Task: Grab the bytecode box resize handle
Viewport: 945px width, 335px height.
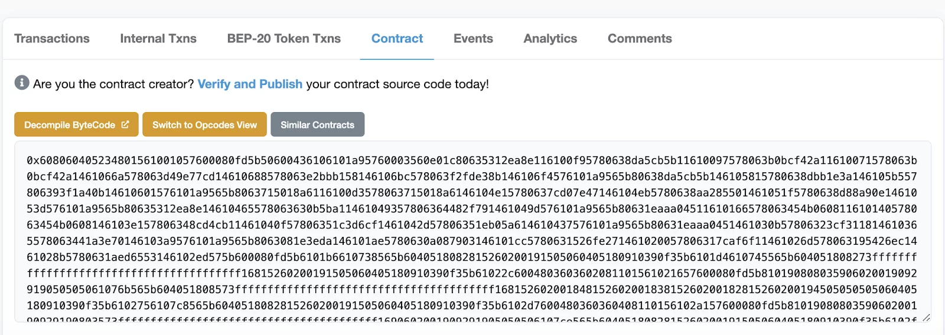Action: click(926, 318)
